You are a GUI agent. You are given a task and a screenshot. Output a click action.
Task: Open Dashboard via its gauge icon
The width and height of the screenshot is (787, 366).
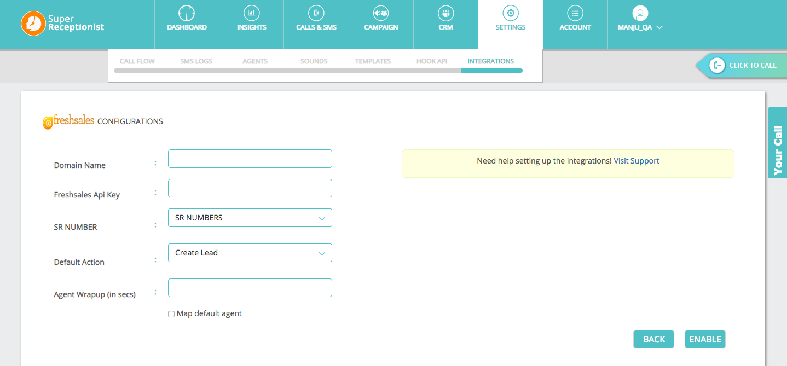tap(187, 13)
